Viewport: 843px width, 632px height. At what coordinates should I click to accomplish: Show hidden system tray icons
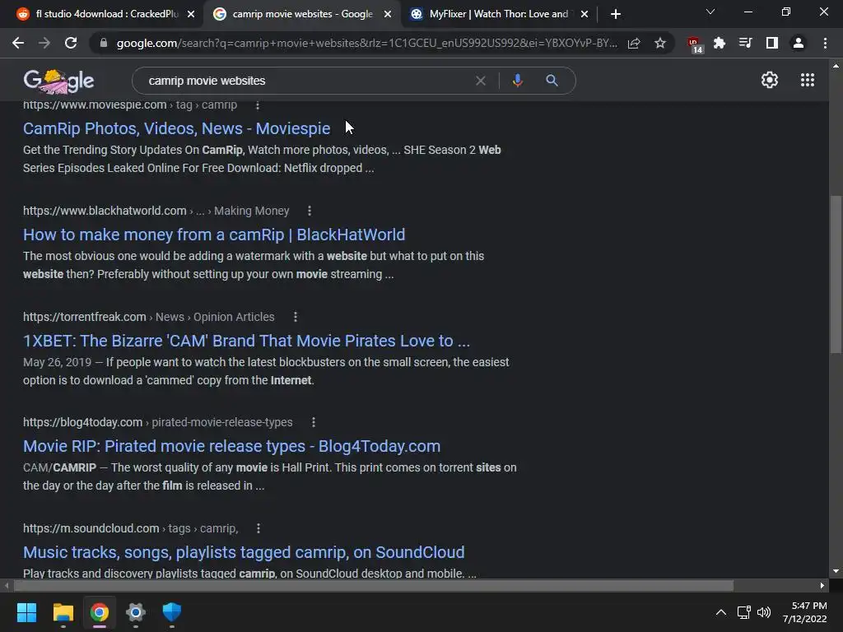pos(721,612)
